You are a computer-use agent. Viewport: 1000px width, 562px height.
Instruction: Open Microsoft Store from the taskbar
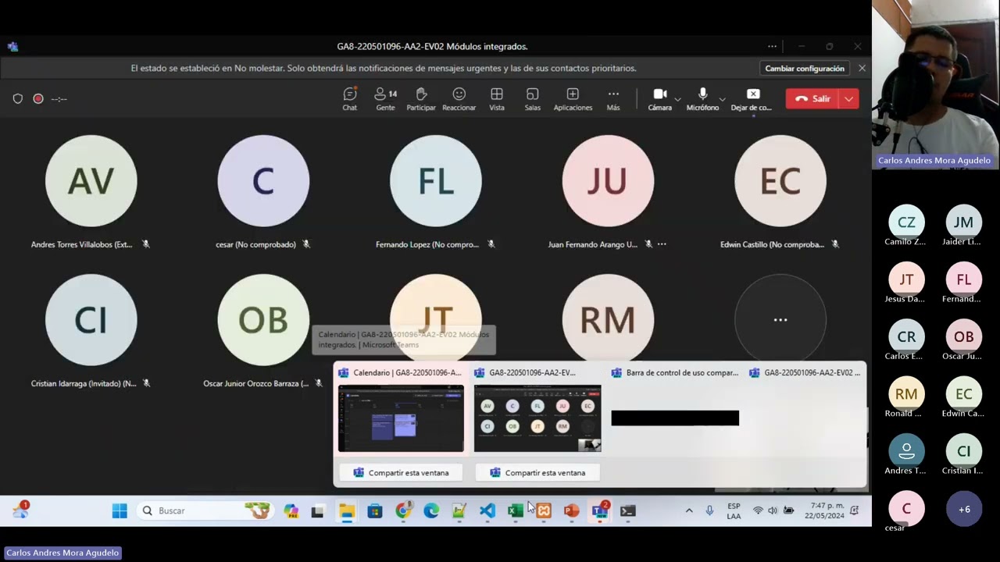(x=375, y=511)
